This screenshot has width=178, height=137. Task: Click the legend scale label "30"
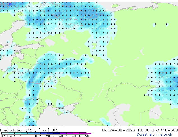click(x=61, y=136)
